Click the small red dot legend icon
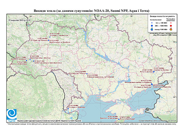This screenshot has width=183, height=129. coord(171,23)
